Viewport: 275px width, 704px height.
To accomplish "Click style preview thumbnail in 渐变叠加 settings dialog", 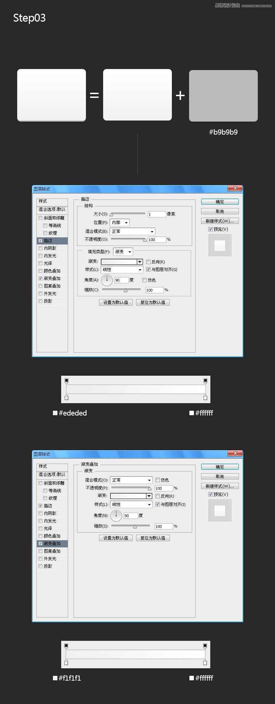I will pyautogui.click(x=220, y=511).
